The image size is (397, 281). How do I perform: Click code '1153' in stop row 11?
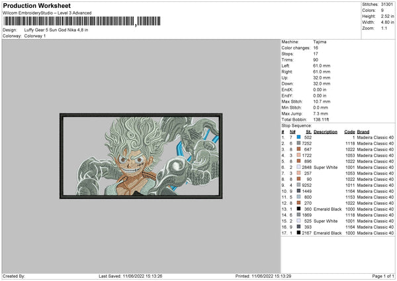click(350, 197)
